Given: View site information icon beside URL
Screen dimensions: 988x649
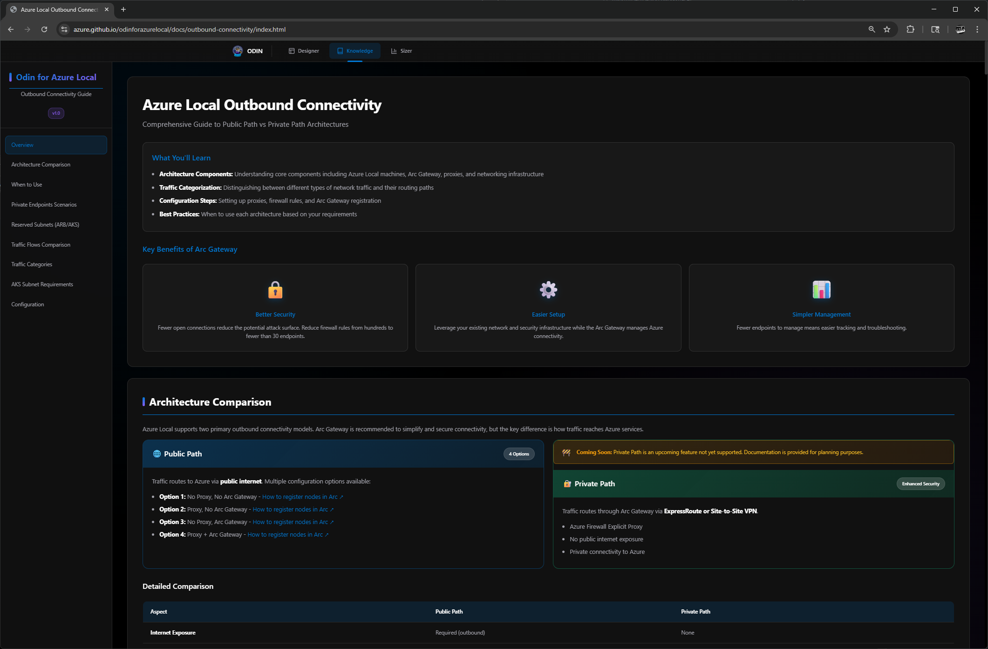Looking at the screenshot, I should tap(64, 29).
